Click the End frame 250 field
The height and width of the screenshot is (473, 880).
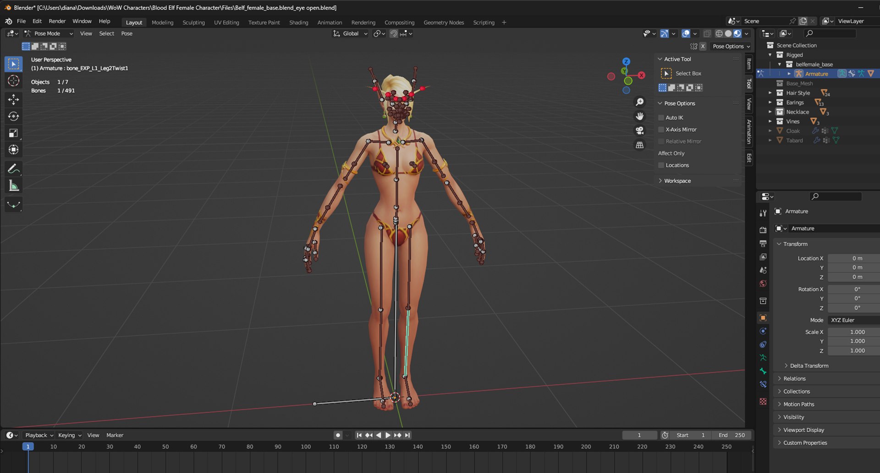(x=732, y=435)
